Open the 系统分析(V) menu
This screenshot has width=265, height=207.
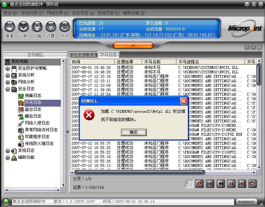(33, 13)
